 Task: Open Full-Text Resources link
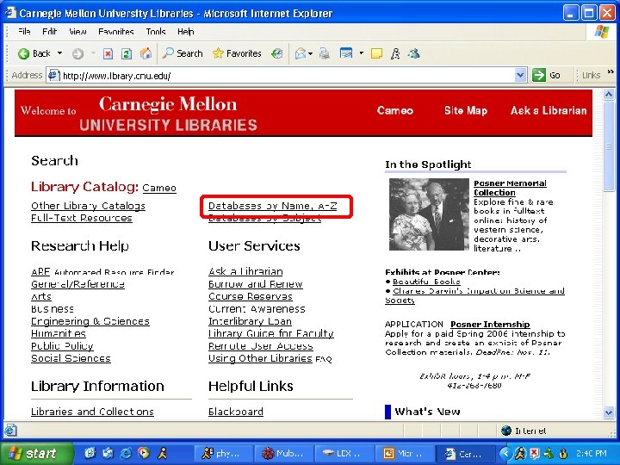tap(82, 218)
